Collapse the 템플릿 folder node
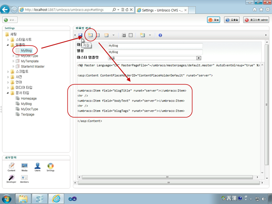272x204 pixels. coord(8,45)
